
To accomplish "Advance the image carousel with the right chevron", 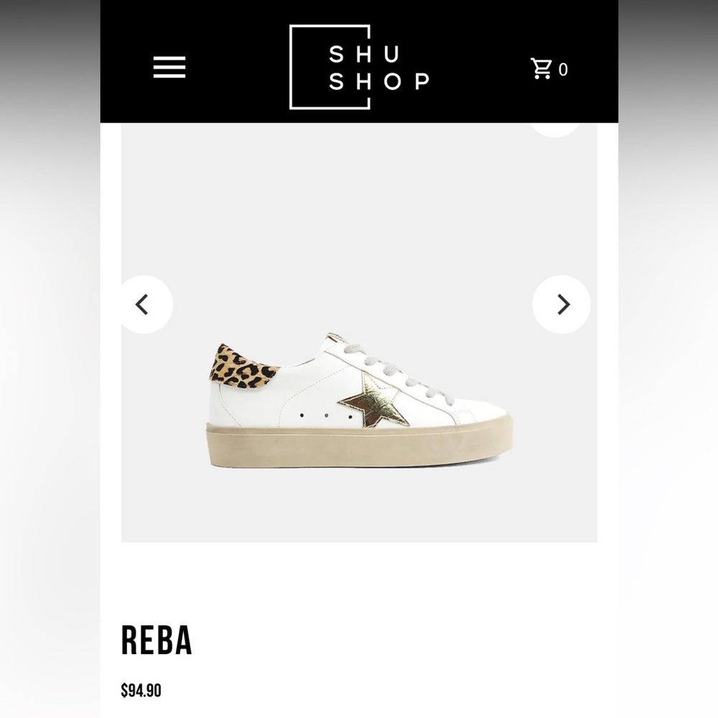I will (x=562, y=304).
